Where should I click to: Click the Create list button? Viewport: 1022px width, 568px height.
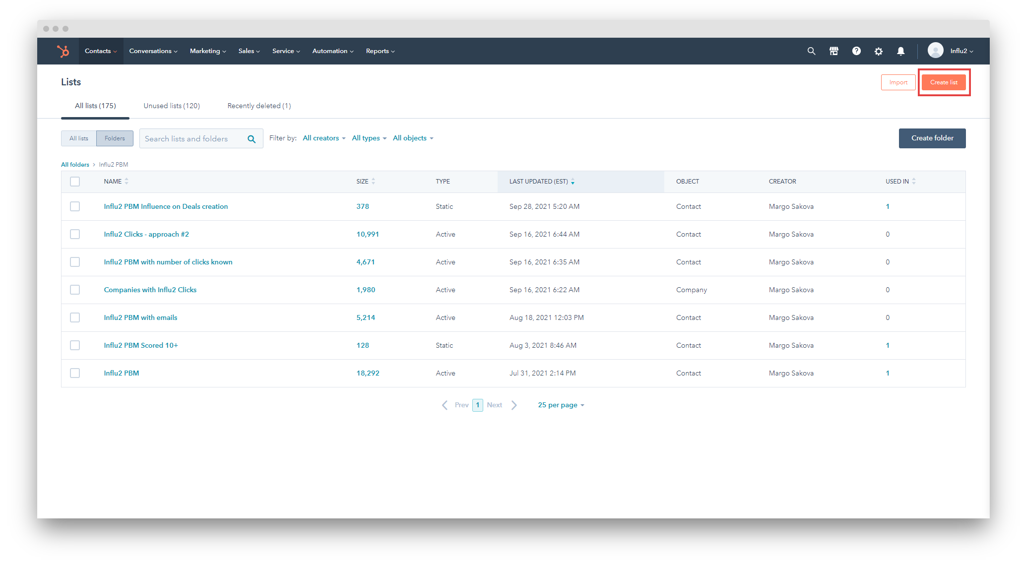943,82
